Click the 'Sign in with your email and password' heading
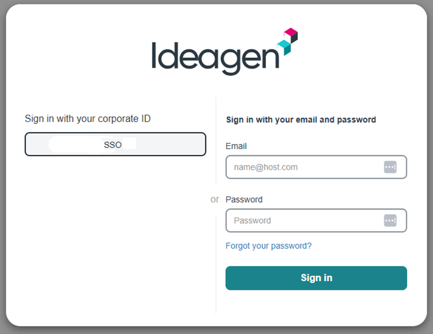Screen dimensions: 433x334 pos(301,120)
